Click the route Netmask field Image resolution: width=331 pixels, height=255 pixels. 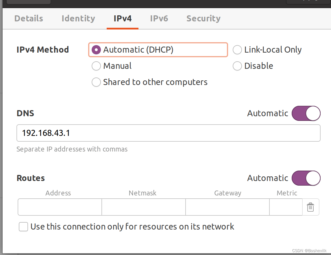point(143,207)
